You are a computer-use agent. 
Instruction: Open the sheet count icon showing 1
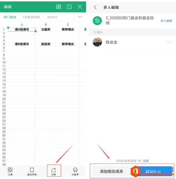tap(69, 7)
